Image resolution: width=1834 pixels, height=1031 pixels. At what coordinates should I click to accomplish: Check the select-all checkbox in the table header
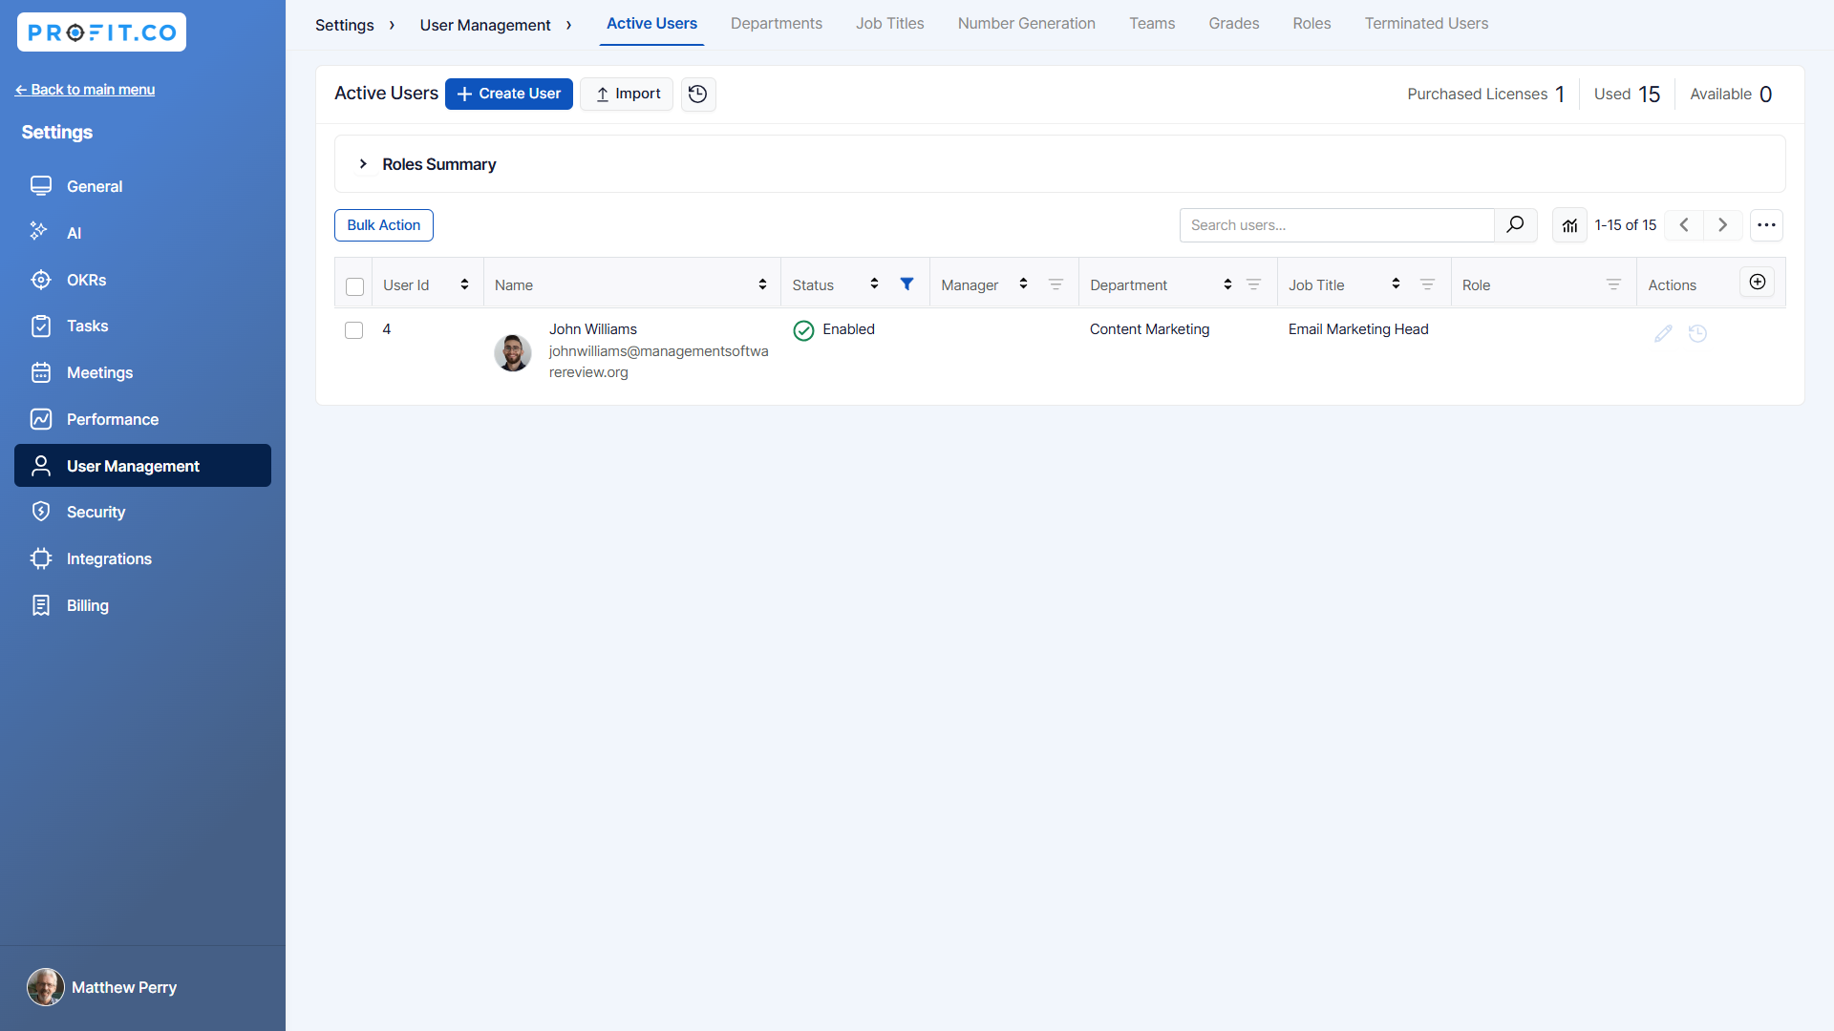354,285
